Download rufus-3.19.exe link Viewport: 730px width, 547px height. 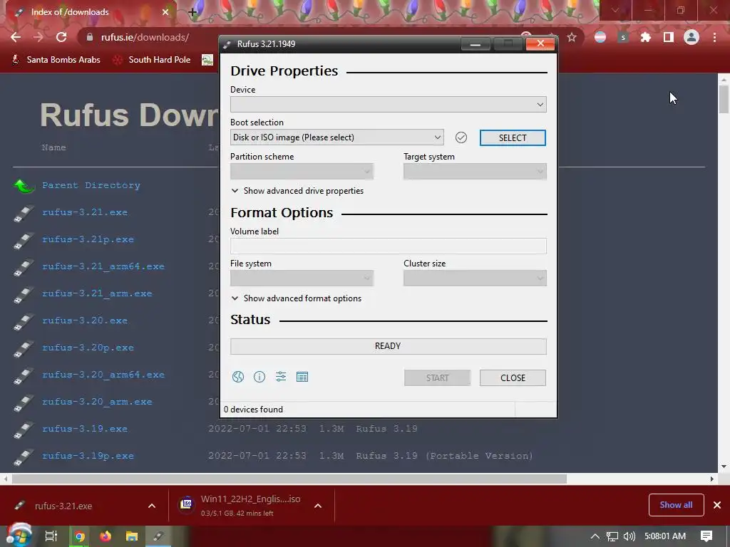pos(85,428)
